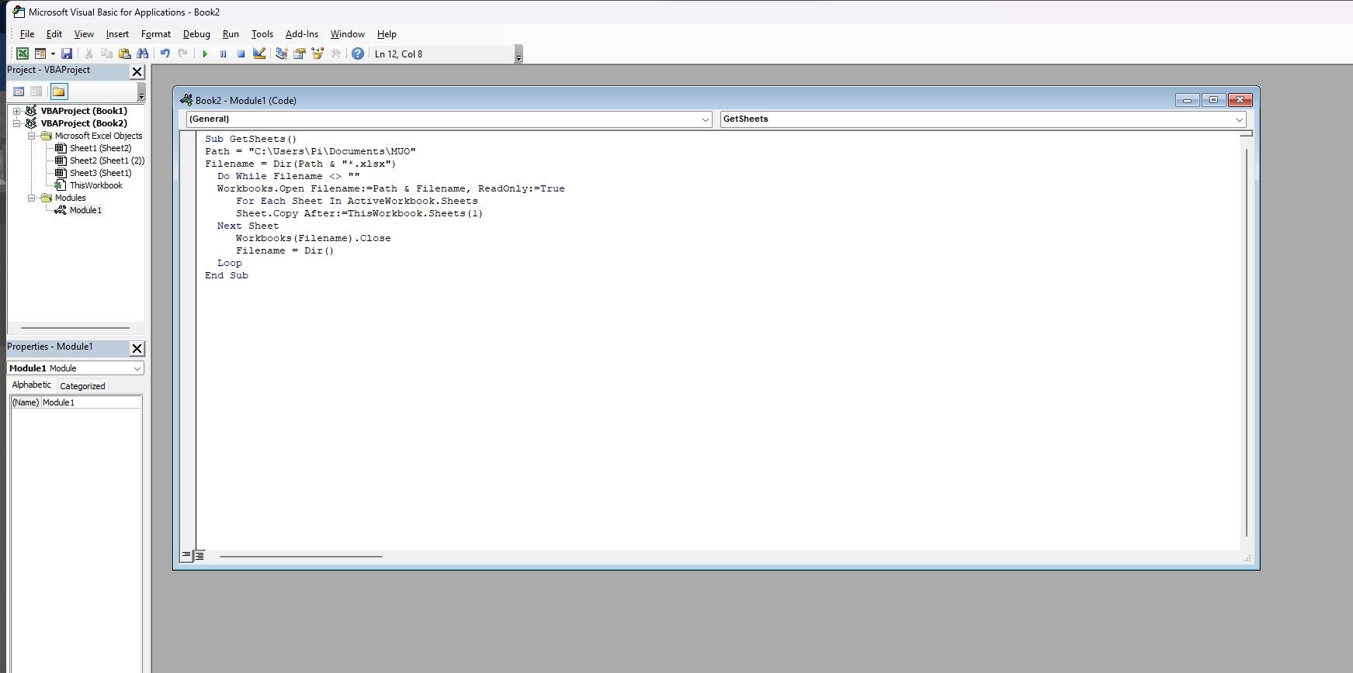The image size is (1353, 673).
Task: Switch to the Categorized properties tab
Action: [82, 386]
